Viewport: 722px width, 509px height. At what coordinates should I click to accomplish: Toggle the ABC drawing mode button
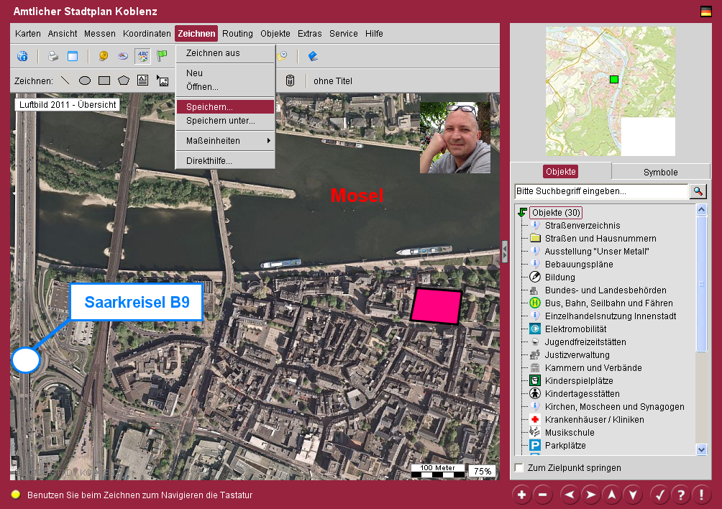click(142, 56)
